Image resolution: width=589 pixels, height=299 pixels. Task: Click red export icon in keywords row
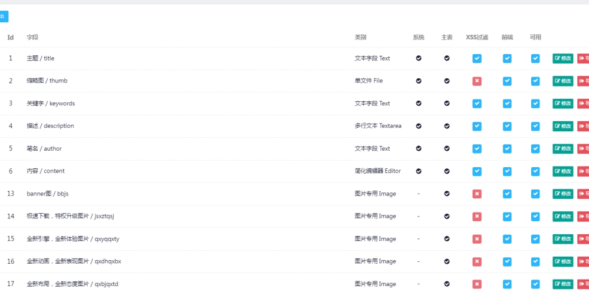(x=583, y=104)
